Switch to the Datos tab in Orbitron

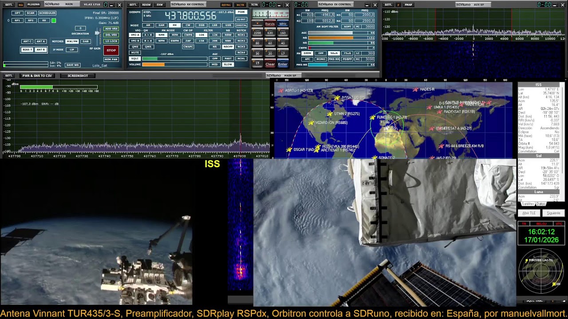[541, 204]
